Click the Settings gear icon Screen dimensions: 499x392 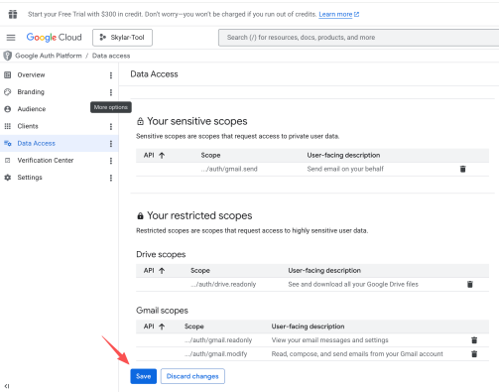[x=7, y=178]
